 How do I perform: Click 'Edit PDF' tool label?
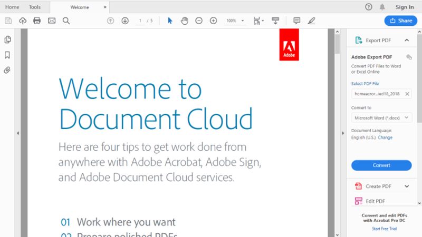(x=375, y=201)
